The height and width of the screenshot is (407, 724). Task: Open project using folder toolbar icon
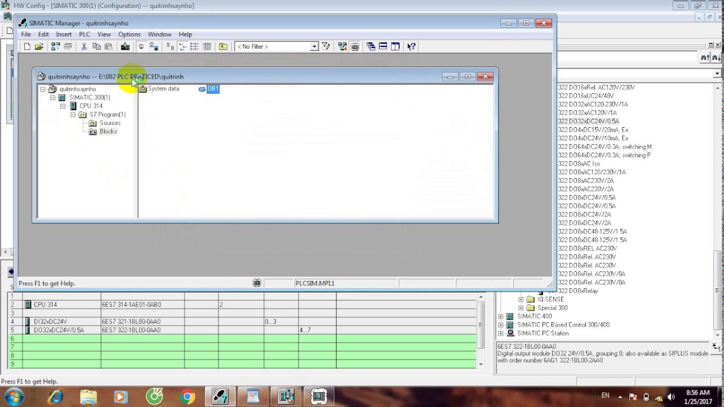click(38, 46)
